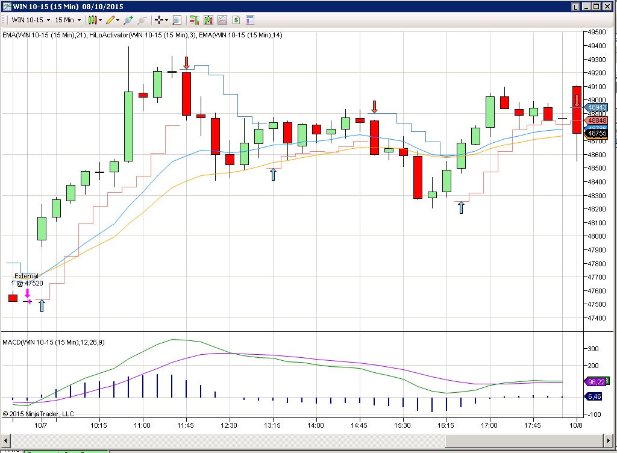Select the candlestick chart style icon
This screenshot has width=617, height=453.
point(92,20)
